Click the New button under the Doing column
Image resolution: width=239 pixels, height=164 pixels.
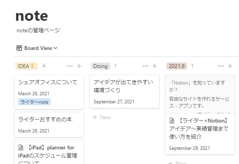click(x=102, y=117)
